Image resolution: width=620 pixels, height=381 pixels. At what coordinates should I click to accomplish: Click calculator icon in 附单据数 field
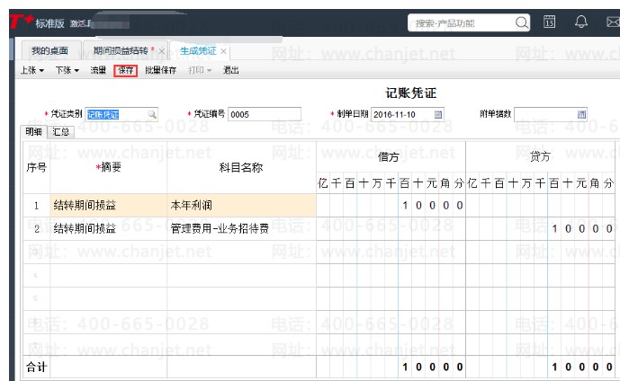[581, 114]
